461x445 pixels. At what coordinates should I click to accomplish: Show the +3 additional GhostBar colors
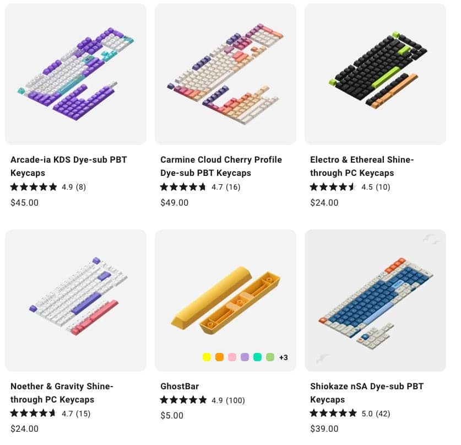[284, 357]
